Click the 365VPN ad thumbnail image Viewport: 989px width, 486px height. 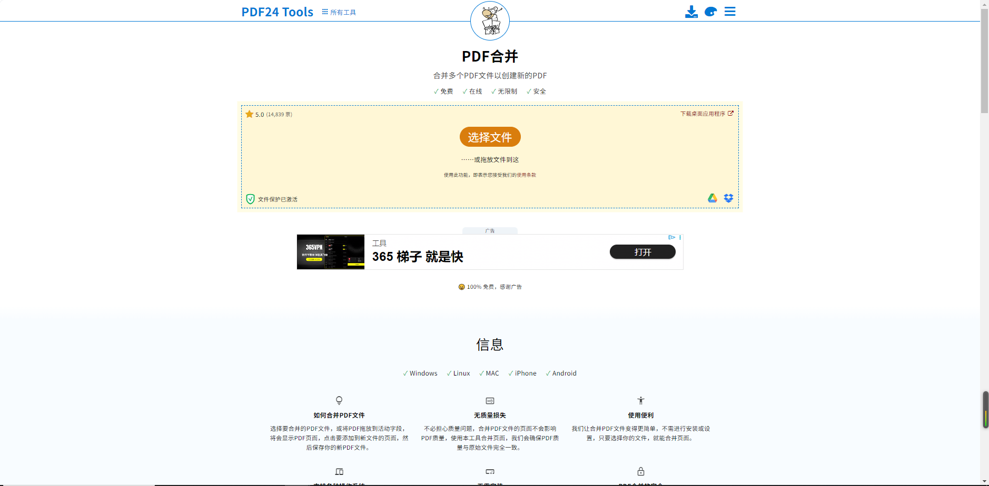click(330, 252)
